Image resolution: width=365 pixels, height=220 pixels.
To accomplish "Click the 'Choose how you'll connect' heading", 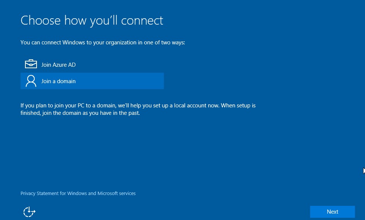I will [92, 21].
